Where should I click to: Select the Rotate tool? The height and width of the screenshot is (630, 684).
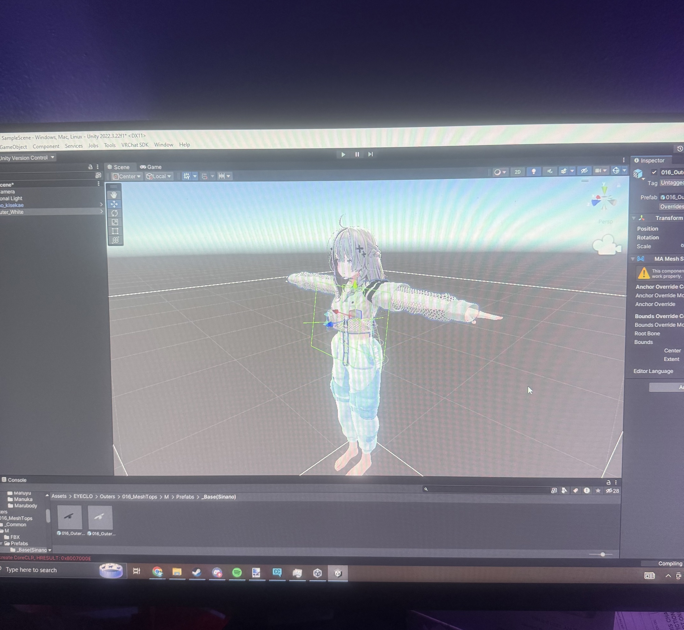(115, 213)
